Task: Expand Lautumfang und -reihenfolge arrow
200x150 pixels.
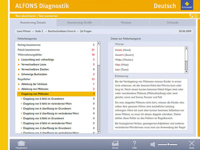Action: [x=19, y=60]
